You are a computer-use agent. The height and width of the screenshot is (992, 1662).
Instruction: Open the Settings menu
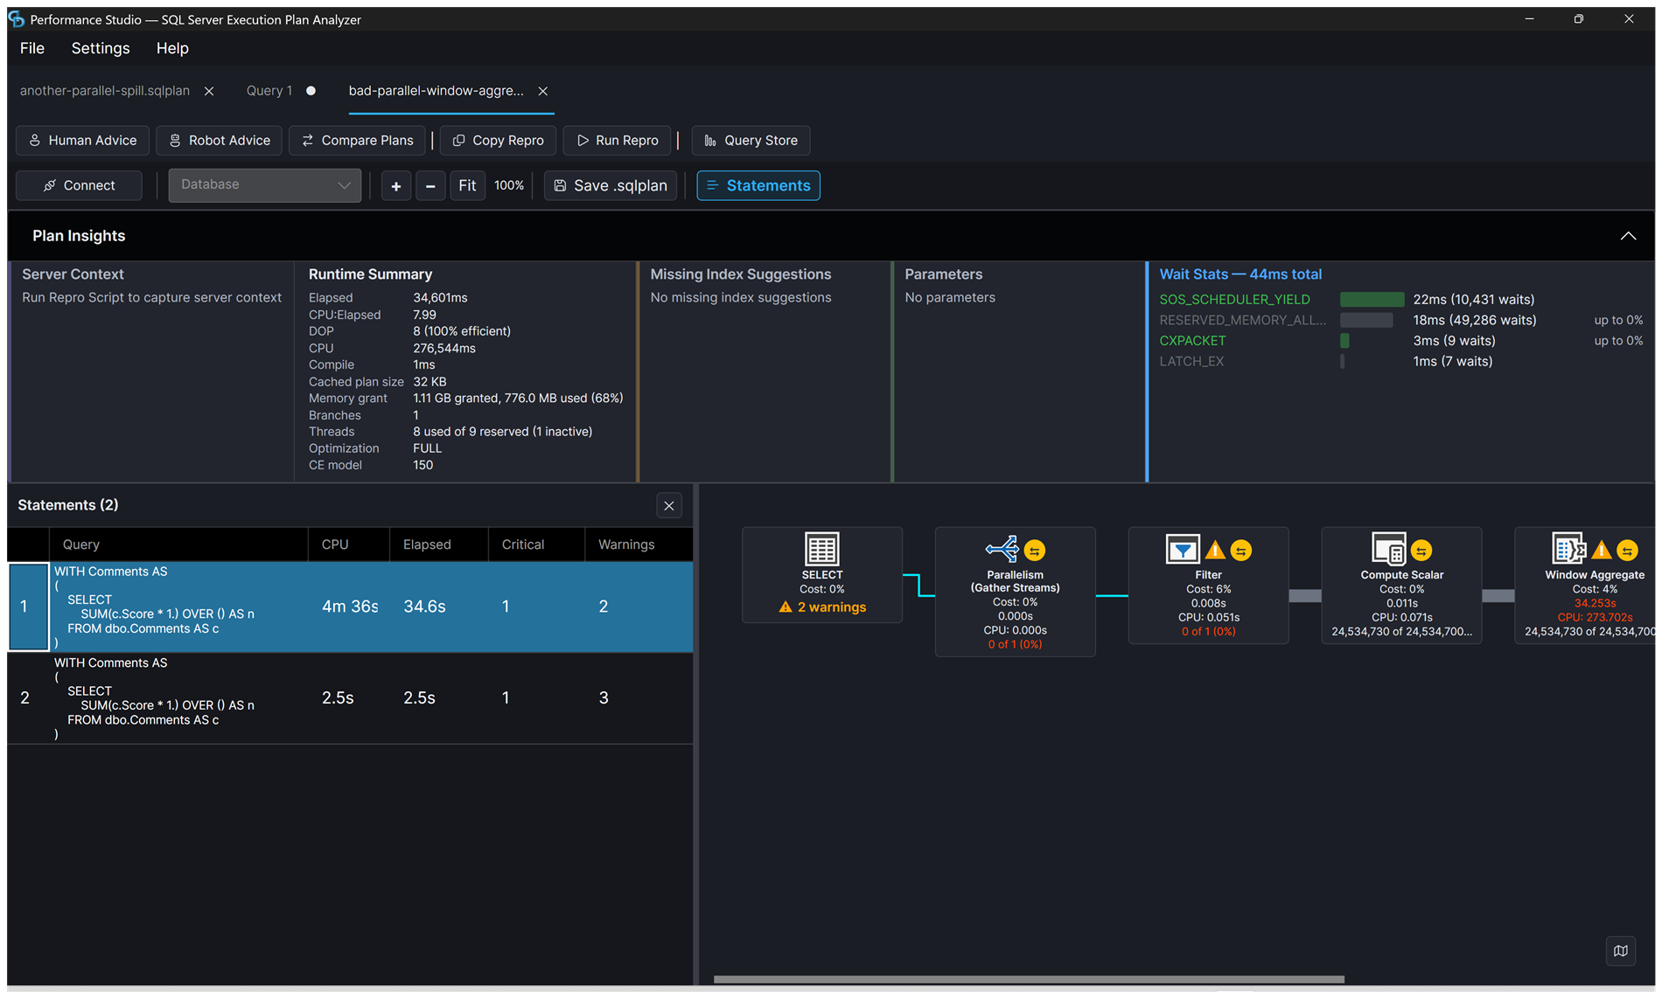(x=101, y=48)
